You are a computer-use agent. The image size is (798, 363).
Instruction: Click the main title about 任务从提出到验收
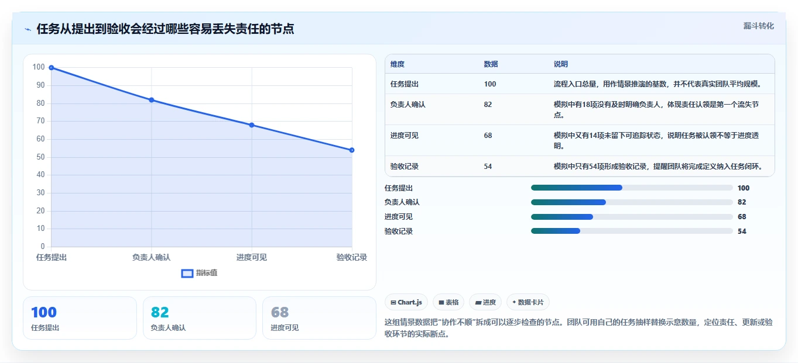(x=165, y=29)
